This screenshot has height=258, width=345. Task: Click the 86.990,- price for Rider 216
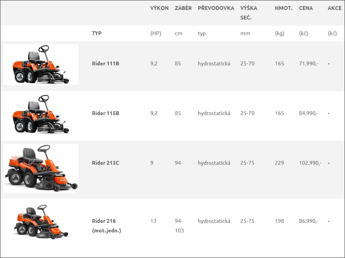point(309,221)
